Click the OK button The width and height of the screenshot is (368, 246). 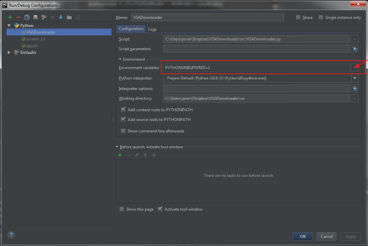(302, 236)
